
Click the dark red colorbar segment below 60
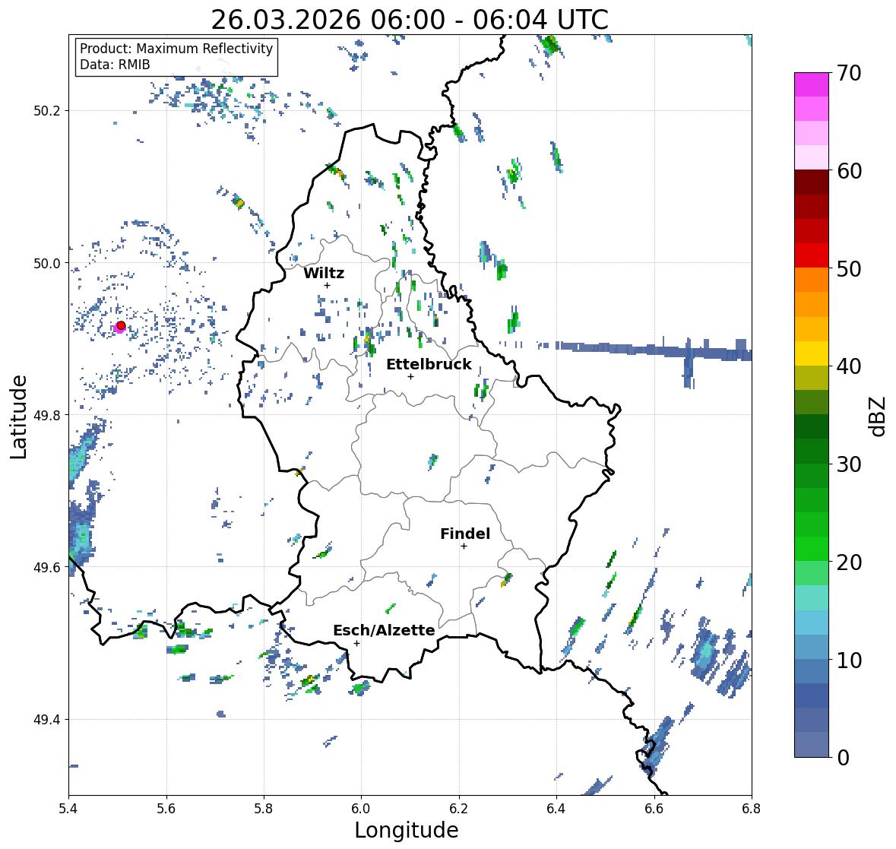tap(812, 182)
